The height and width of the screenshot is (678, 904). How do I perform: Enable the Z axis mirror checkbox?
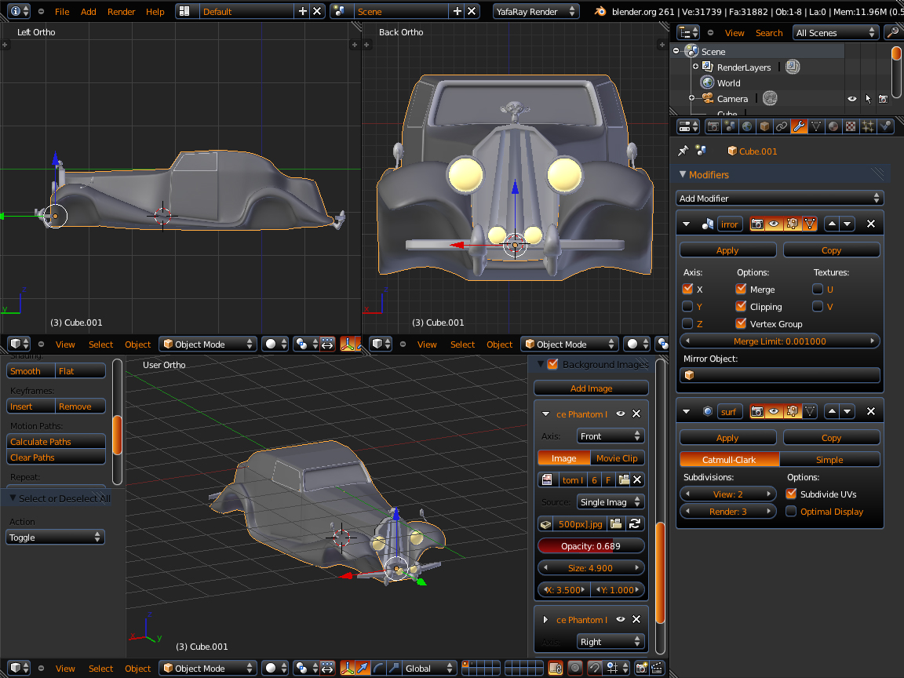[687, 323]
